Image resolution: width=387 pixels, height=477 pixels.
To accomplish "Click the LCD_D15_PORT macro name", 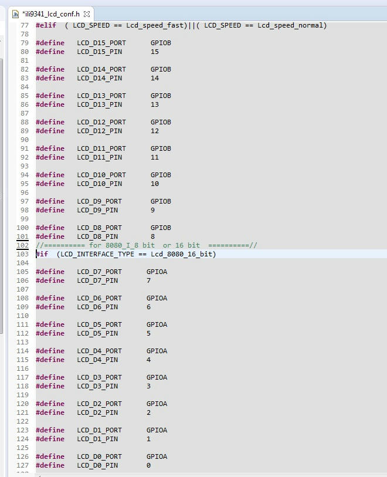I will tap(101, 43).
